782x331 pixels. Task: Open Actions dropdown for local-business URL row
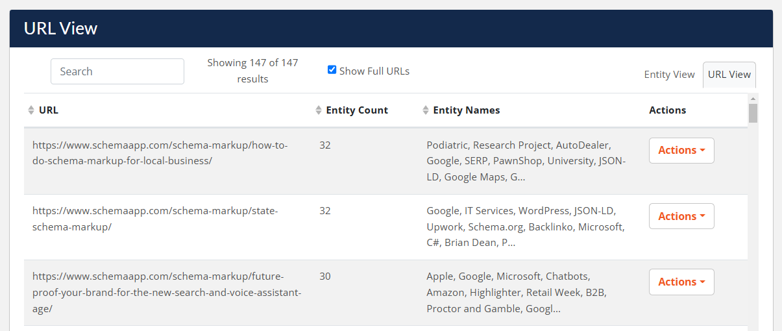pyautogui.click(x=681, y=151)
